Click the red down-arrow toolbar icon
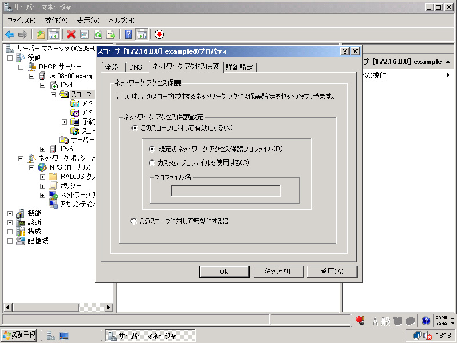This screenshot has height=343, width=457. [x=159, y=34]
